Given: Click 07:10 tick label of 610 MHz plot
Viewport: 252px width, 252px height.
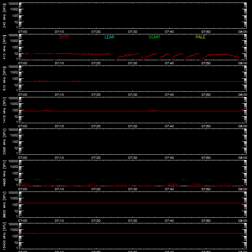Looking at the screenshot, I should 59,95.
